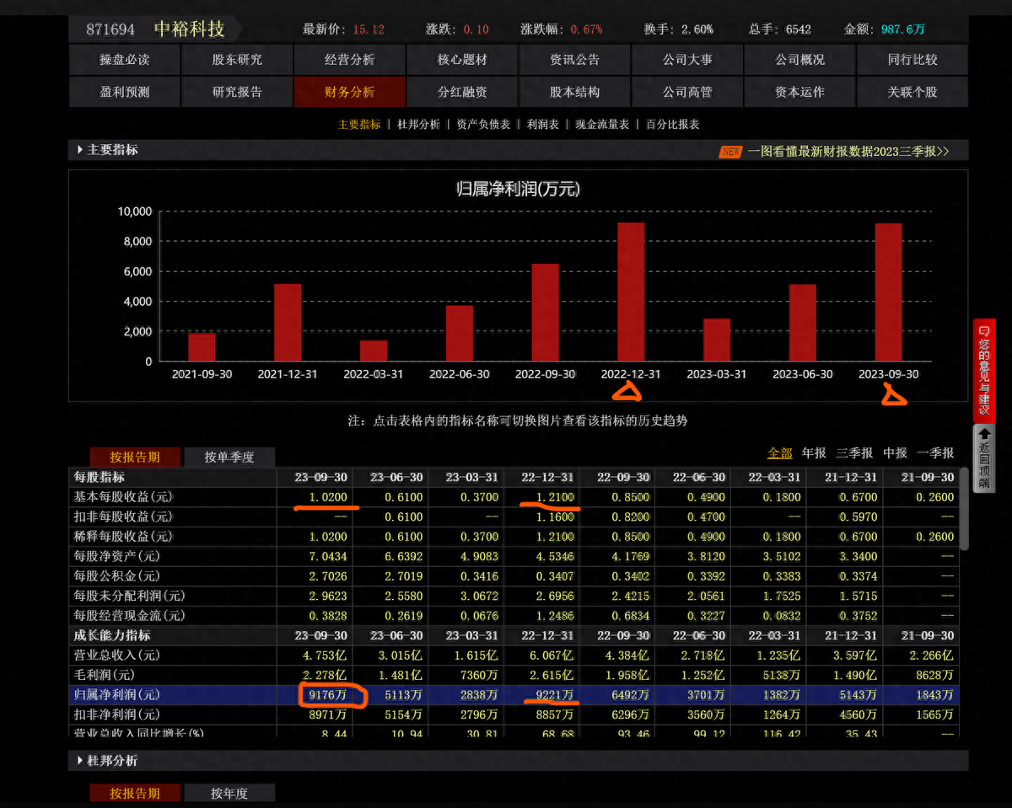The width and height of the screenshot is (1012, 808).
Task: Open 一图看懂最新财报数据2023三季报 link
Action: [x=848, y=152]
